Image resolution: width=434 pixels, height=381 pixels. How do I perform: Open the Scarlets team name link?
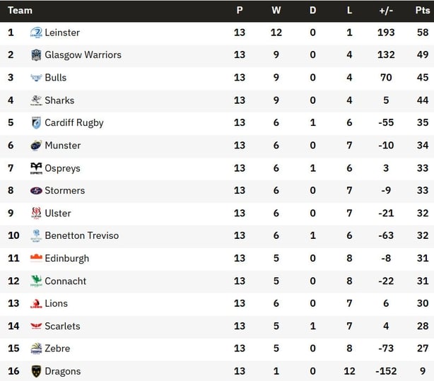pyautogui.click(x=62, y=326)
